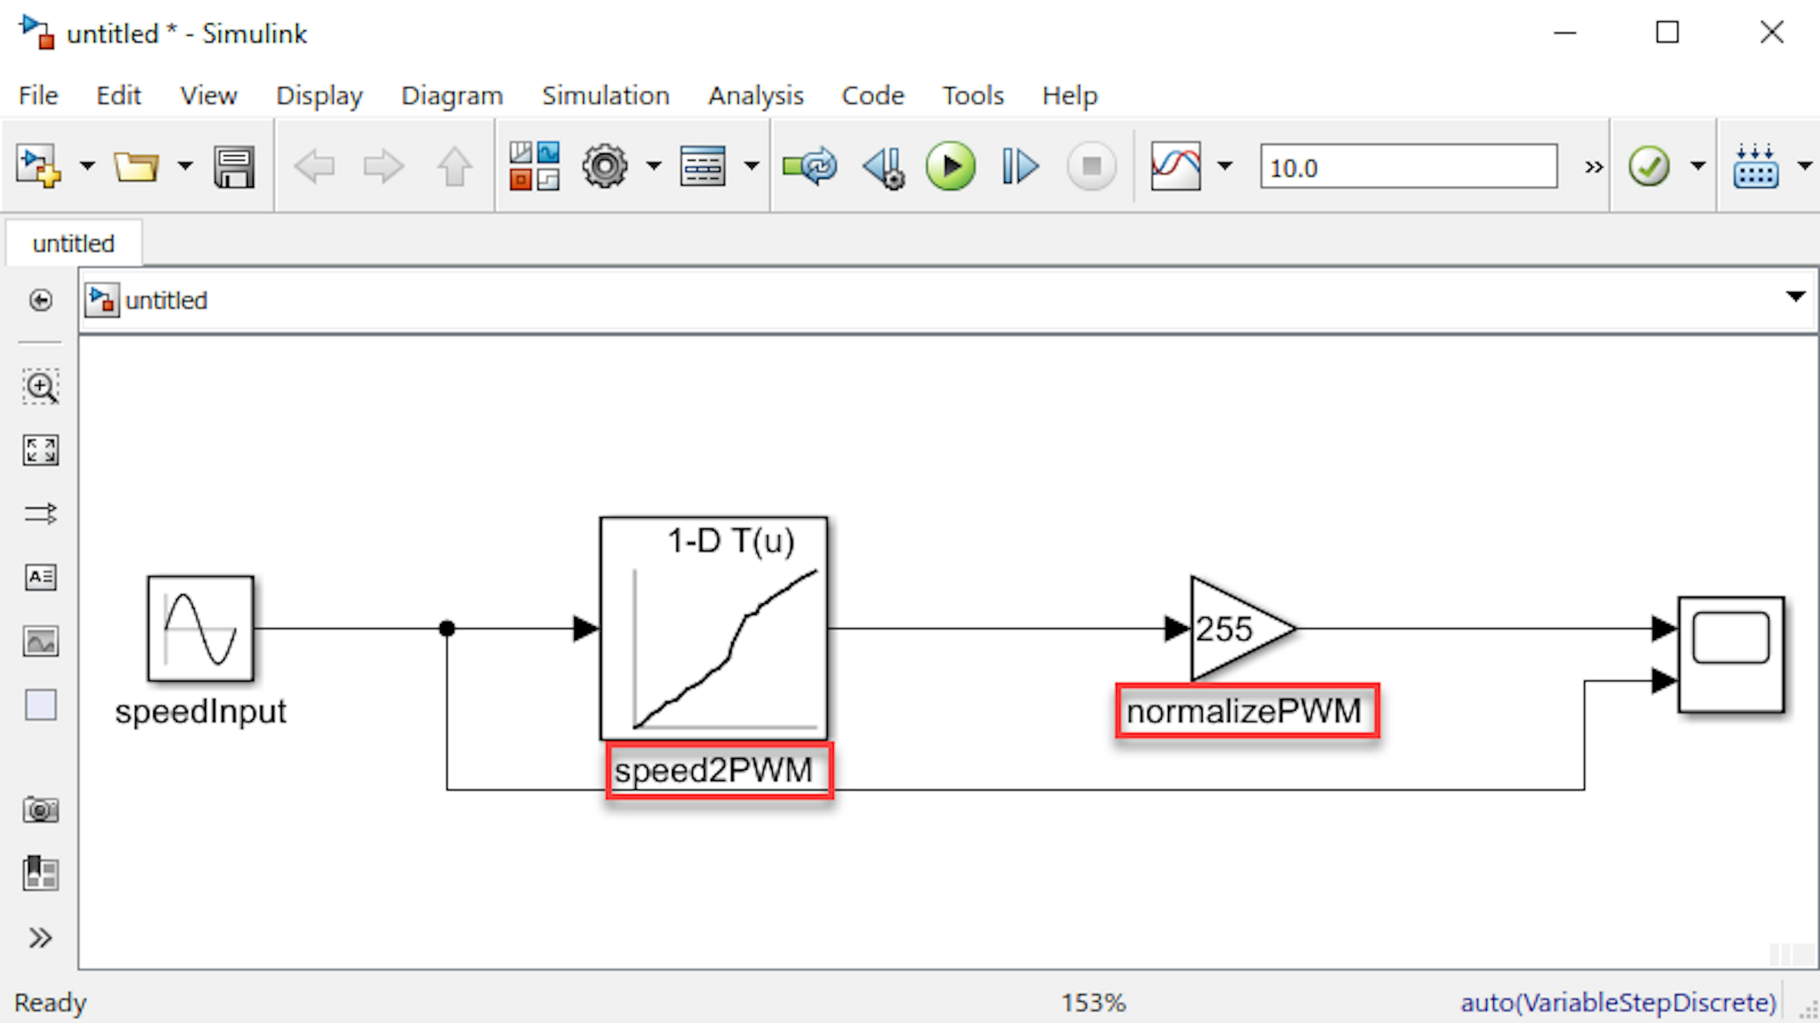The width and height of the screenshot is (1820, 1023).
Task: Select the Scope block
Action: point(1732,654)
